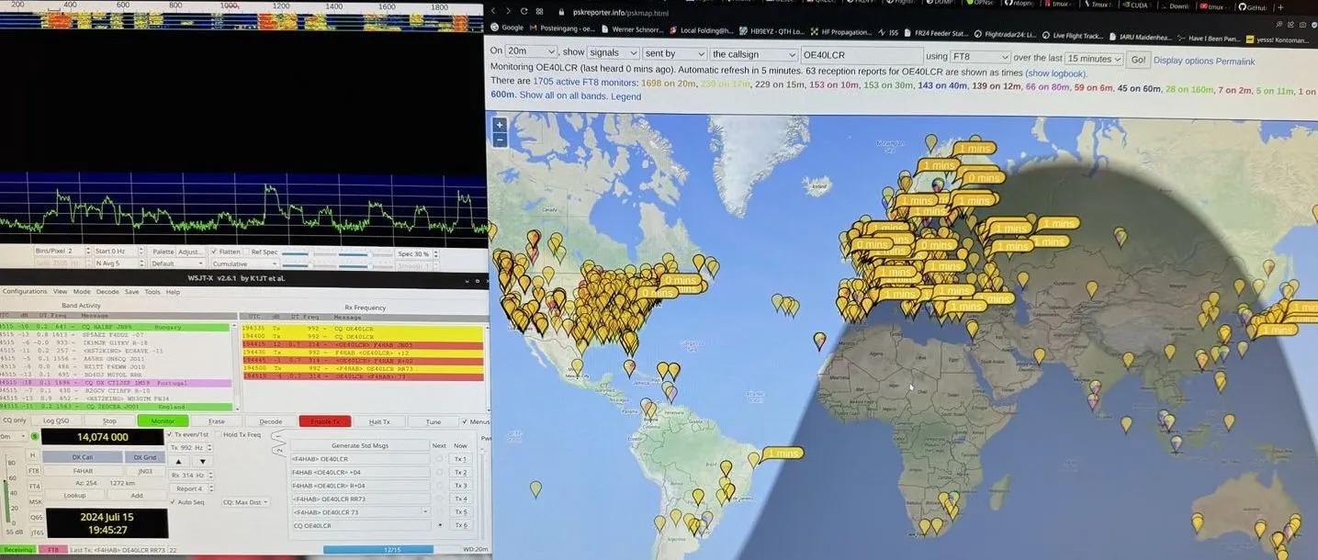Toggle the Flatten checkbox
The image size is (1318, 560).
214,252
